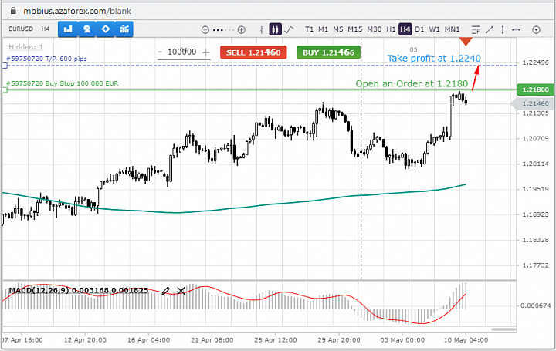Switch chart type to candlesticks

pyautogui.click(x=275, y=29)
